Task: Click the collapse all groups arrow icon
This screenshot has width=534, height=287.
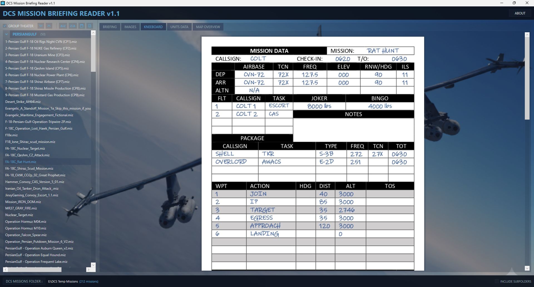Action: click(49, 26)
